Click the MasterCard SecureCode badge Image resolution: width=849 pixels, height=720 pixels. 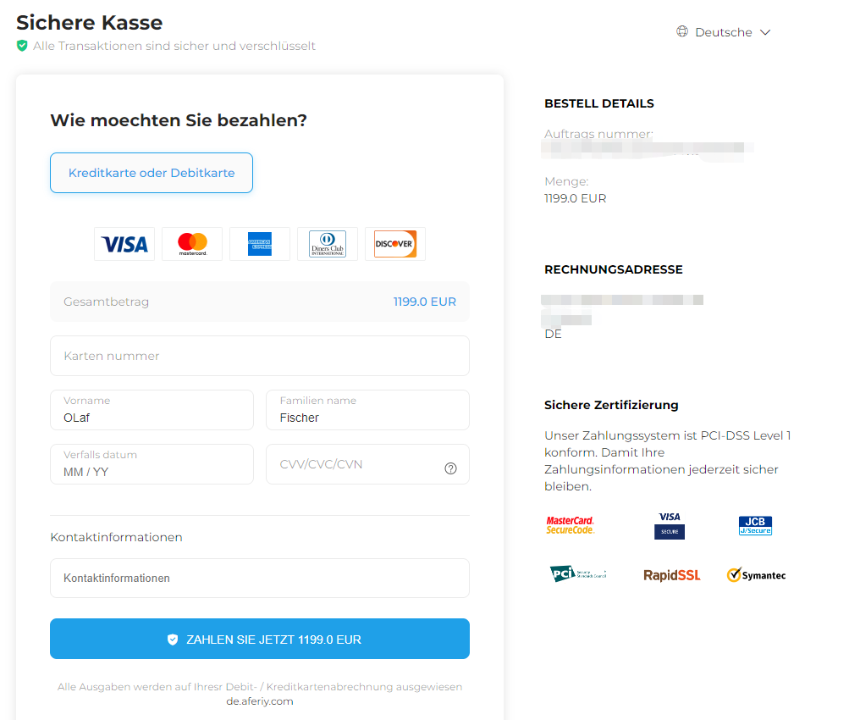pos(570,525)
